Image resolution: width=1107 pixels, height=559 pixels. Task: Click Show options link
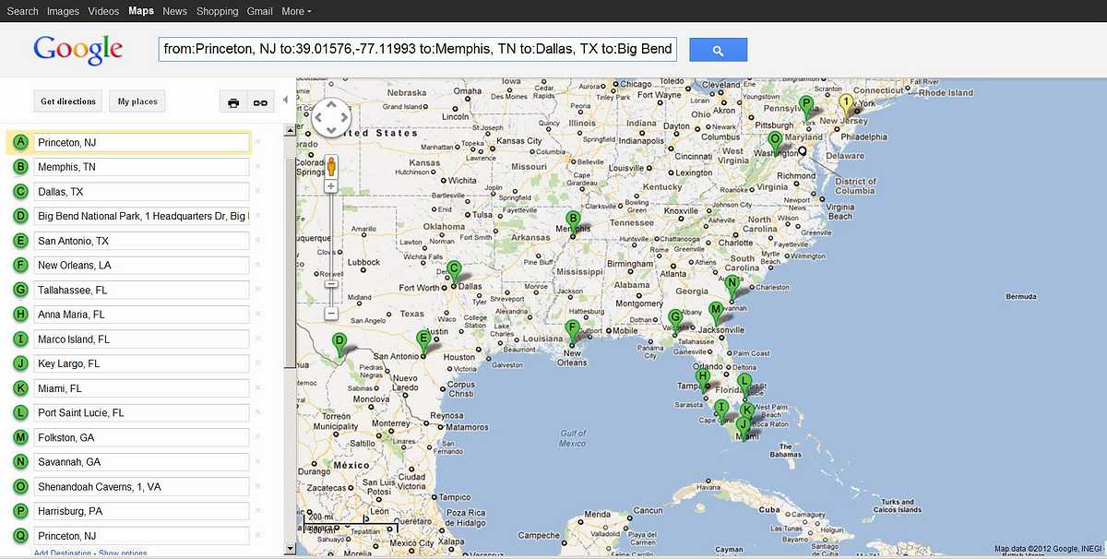click(123, 553)
